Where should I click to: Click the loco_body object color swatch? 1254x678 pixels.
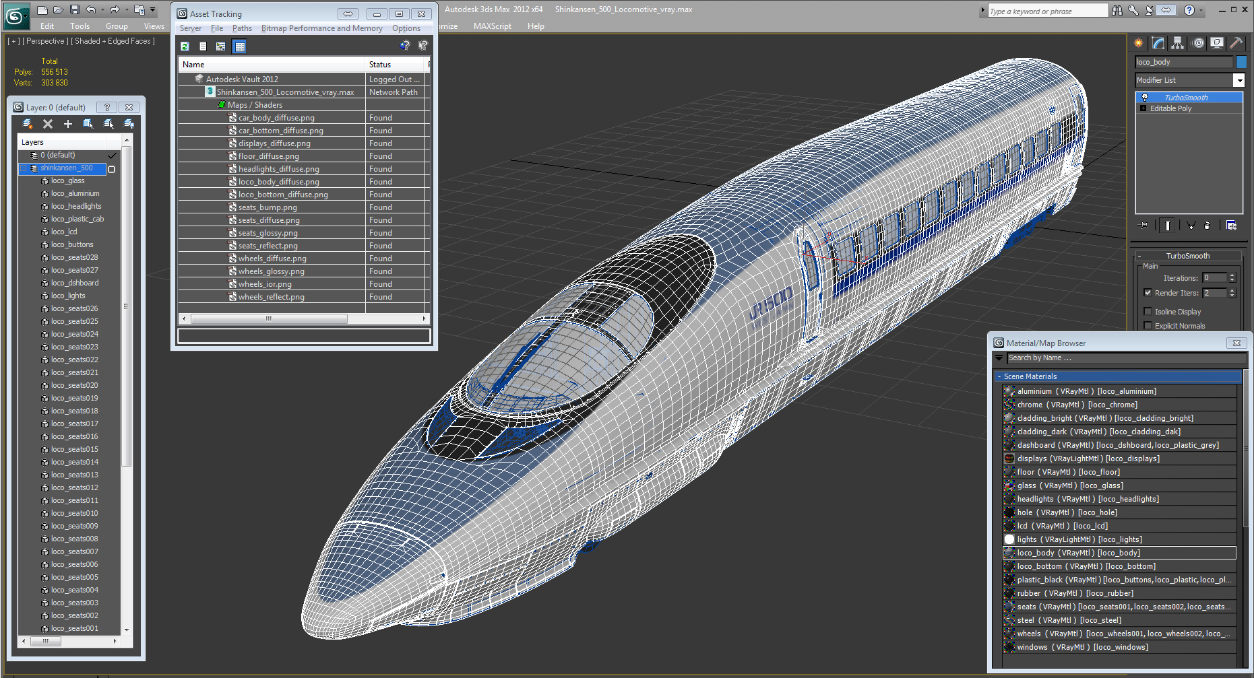click(1241, 62)
